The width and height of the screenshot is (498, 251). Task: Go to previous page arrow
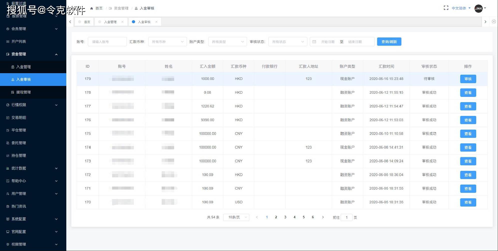257,217
